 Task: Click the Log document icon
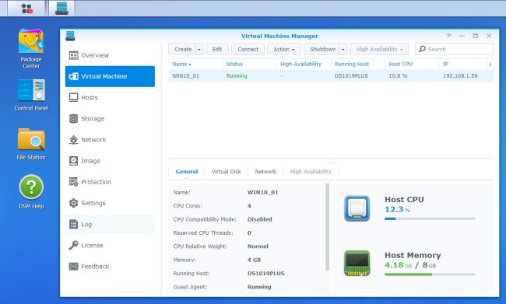click(x=74, y=224)
